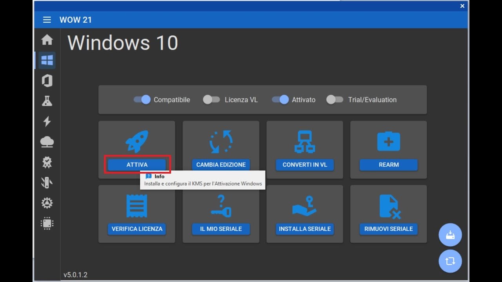Click the INSTALLA SERIALE button
502x282 pixels.
(305, 229)
